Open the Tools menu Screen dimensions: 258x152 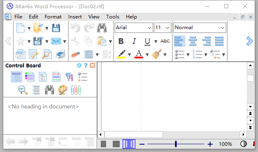point(113,17)
